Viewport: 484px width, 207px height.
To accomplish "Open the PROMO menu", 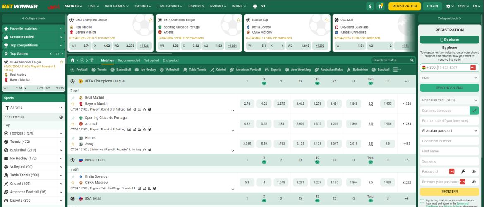I will (x=218, y=6).
